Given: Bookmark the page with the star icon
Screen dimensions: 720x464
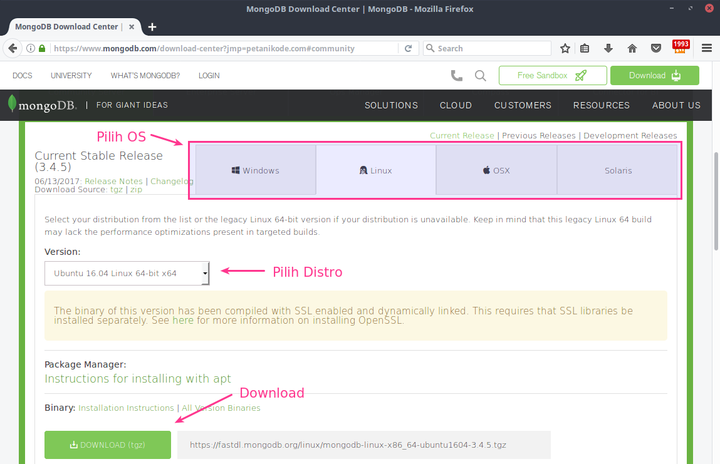Looking at the screenshot, I should coord(565,48).
